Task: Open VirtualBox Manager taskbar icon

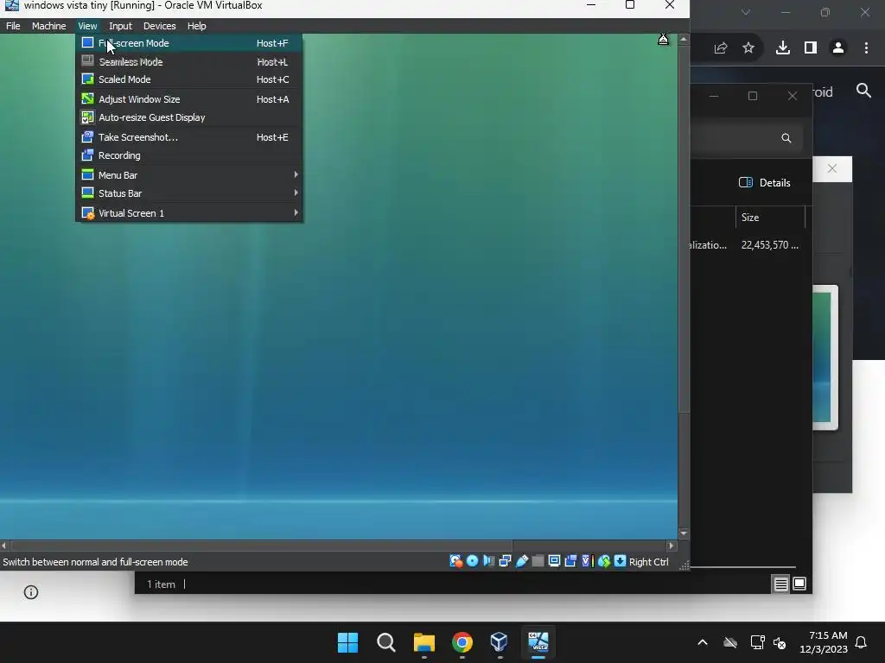Action: coord(500,642)
